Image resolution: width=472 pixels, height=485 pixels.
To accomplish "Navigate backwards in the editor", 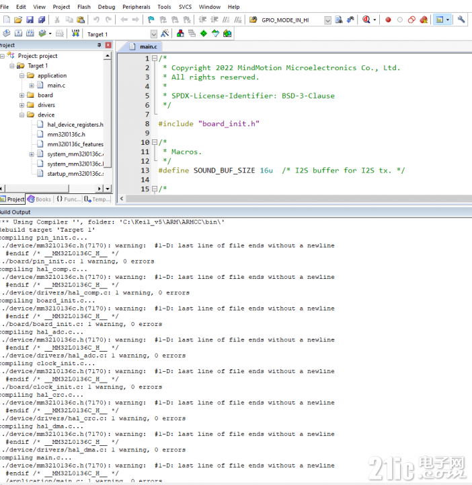I will click(124, 20).
